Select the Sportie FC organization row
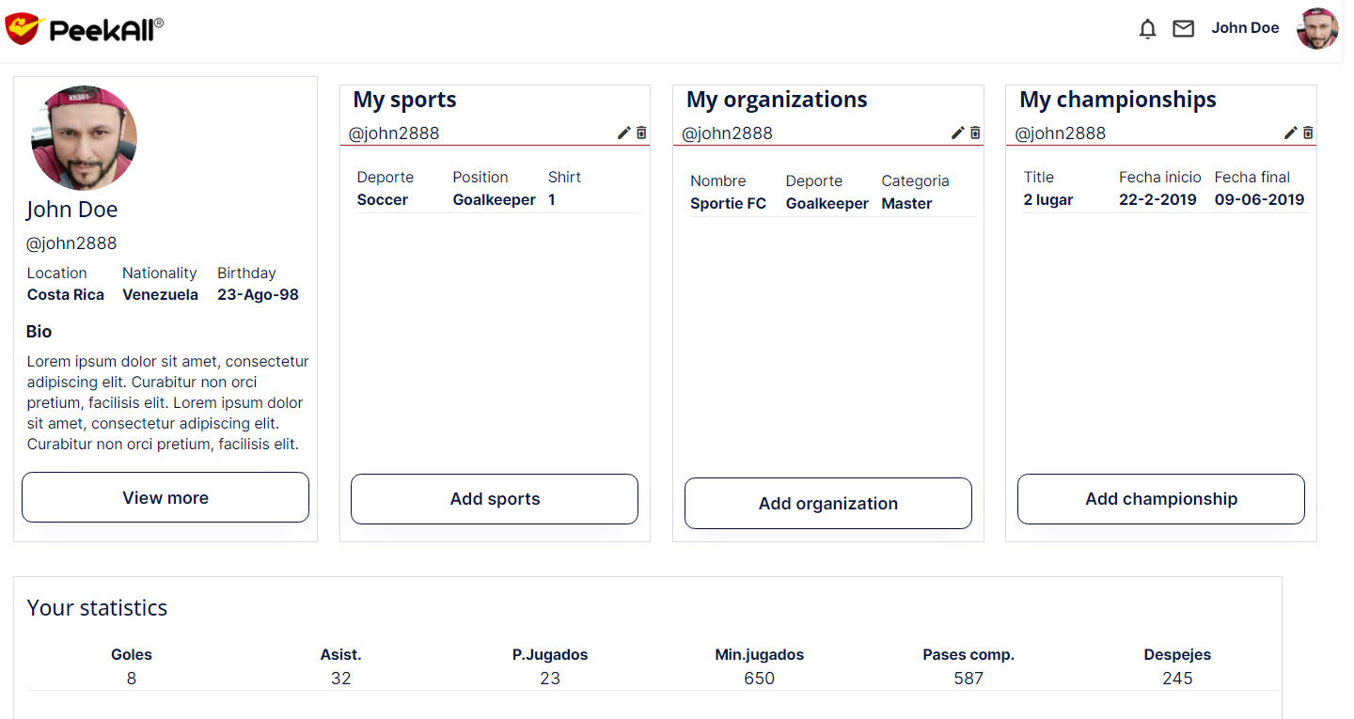This screenshot has width=1354, height=719. tap(729, 204)
